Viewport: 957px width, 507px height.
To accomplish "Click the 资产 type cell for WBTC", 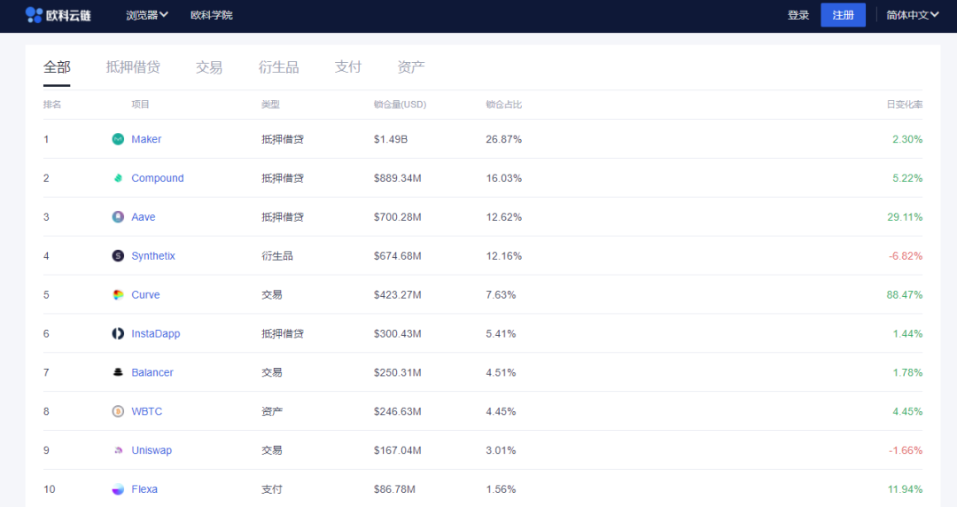I will point(272,411).
